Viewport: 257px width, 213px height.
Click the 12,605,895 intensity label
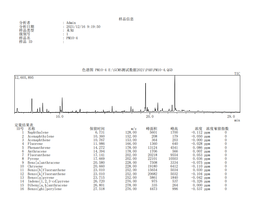(24, 78)
